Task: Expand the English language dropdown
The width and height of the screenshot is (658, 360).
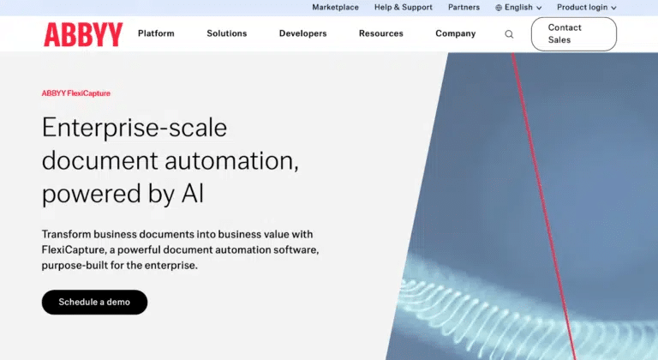Action: 518,8
